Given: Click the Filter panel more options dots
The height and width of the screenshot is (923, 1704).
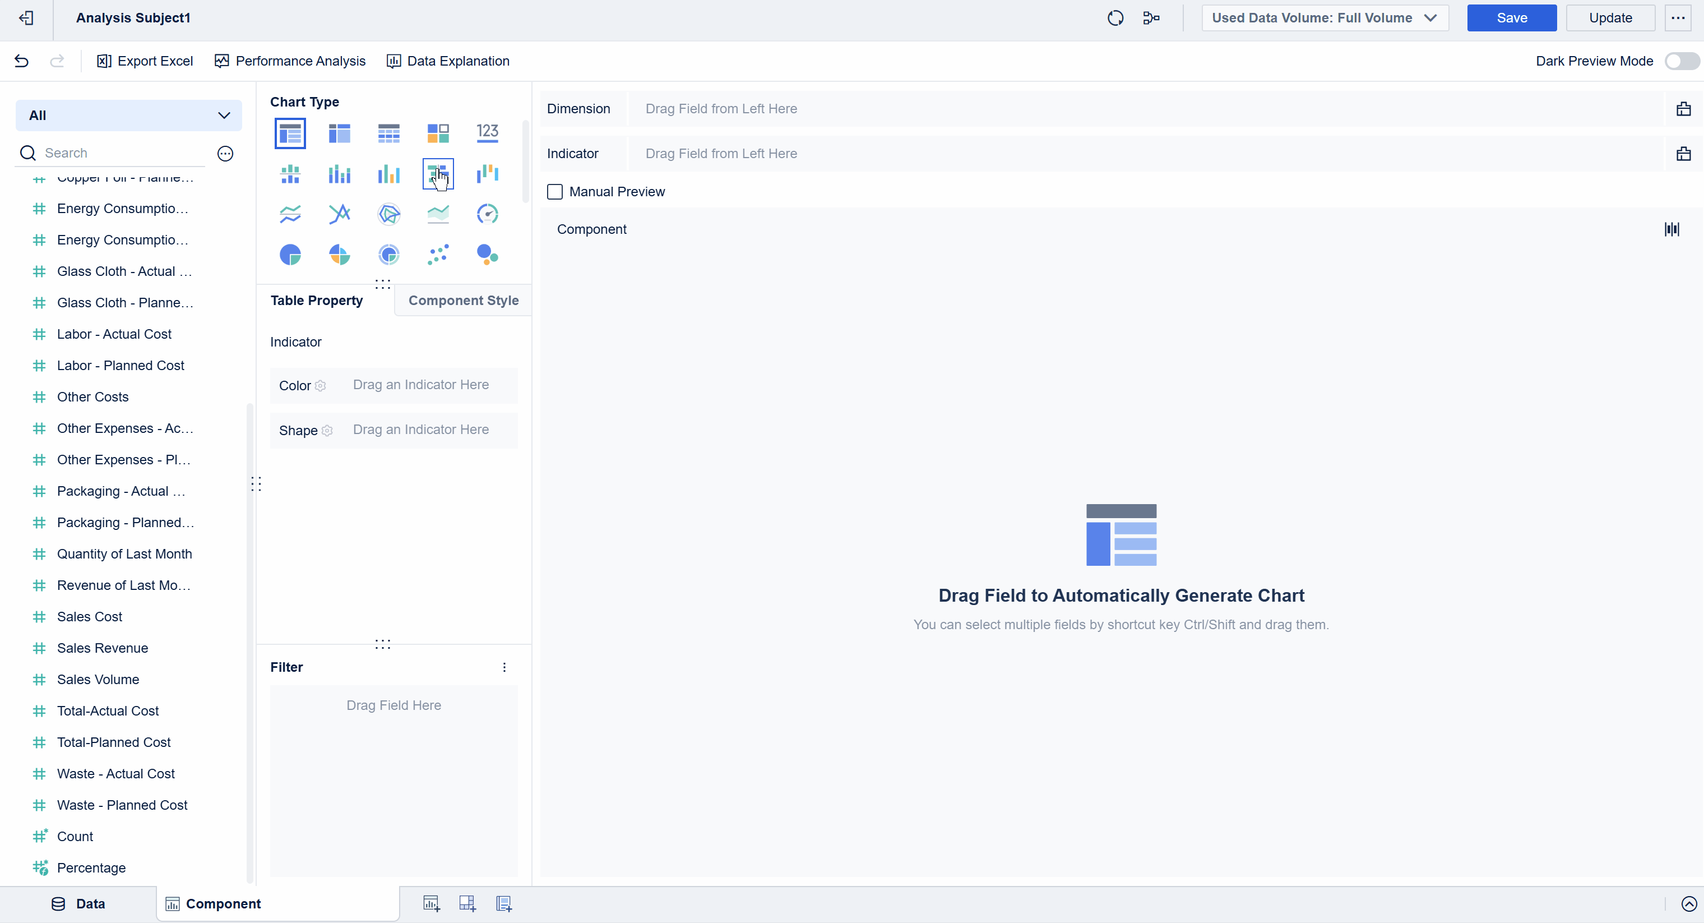Looking at the screenshot, I should pos(504,667).
